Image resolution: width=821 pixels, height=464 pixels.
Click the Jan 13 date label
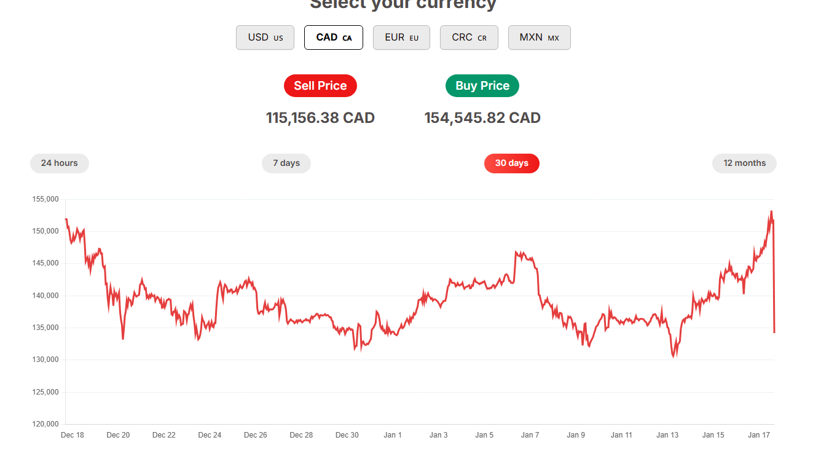(667, 435)
